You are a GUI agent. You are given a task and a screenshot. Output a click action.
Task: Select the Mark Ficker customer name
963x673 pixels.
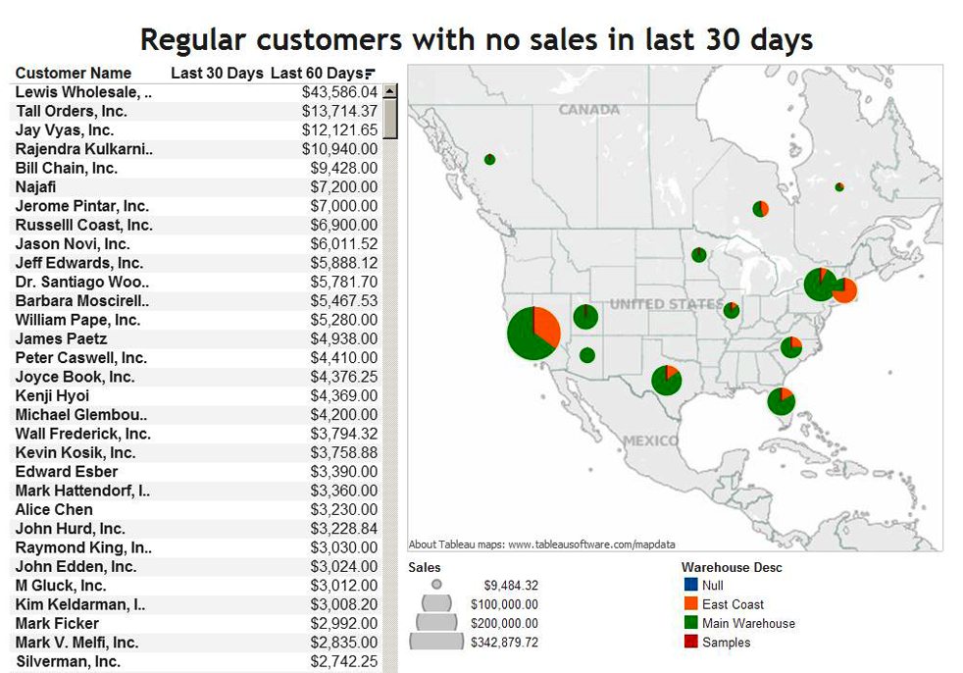tap(57, 623)
